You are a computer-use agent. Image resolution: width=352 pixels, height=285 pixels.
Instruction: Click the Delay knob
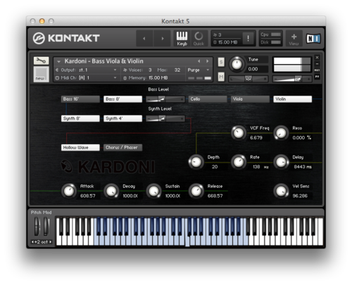click(281, 162)
